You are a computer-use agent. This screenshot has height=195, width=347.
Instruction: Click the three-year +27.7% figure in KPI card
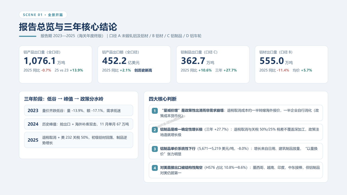230,70
